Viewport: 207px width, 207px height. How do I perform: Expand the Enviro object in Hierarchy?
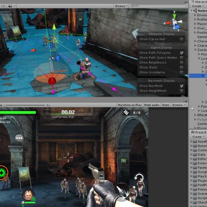195,15
